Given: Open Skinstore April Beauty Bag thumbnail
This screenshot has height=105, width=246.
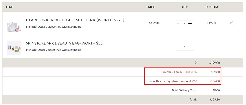Looking at the screenshot, I should (x=14, y=48).
